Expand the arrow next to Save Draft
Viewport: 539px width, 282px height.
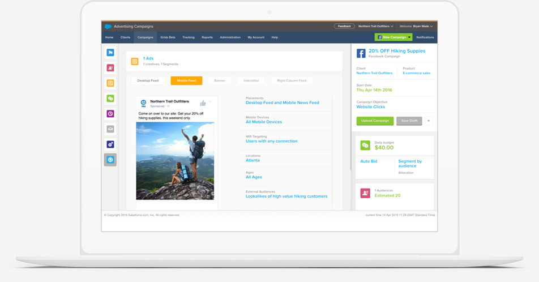tap(429, 121)
